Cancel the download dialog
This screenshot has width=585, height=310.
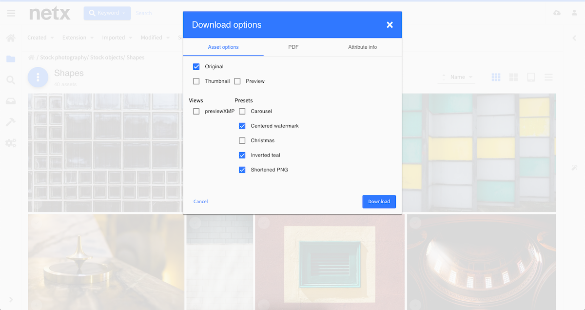pos(201,201)
